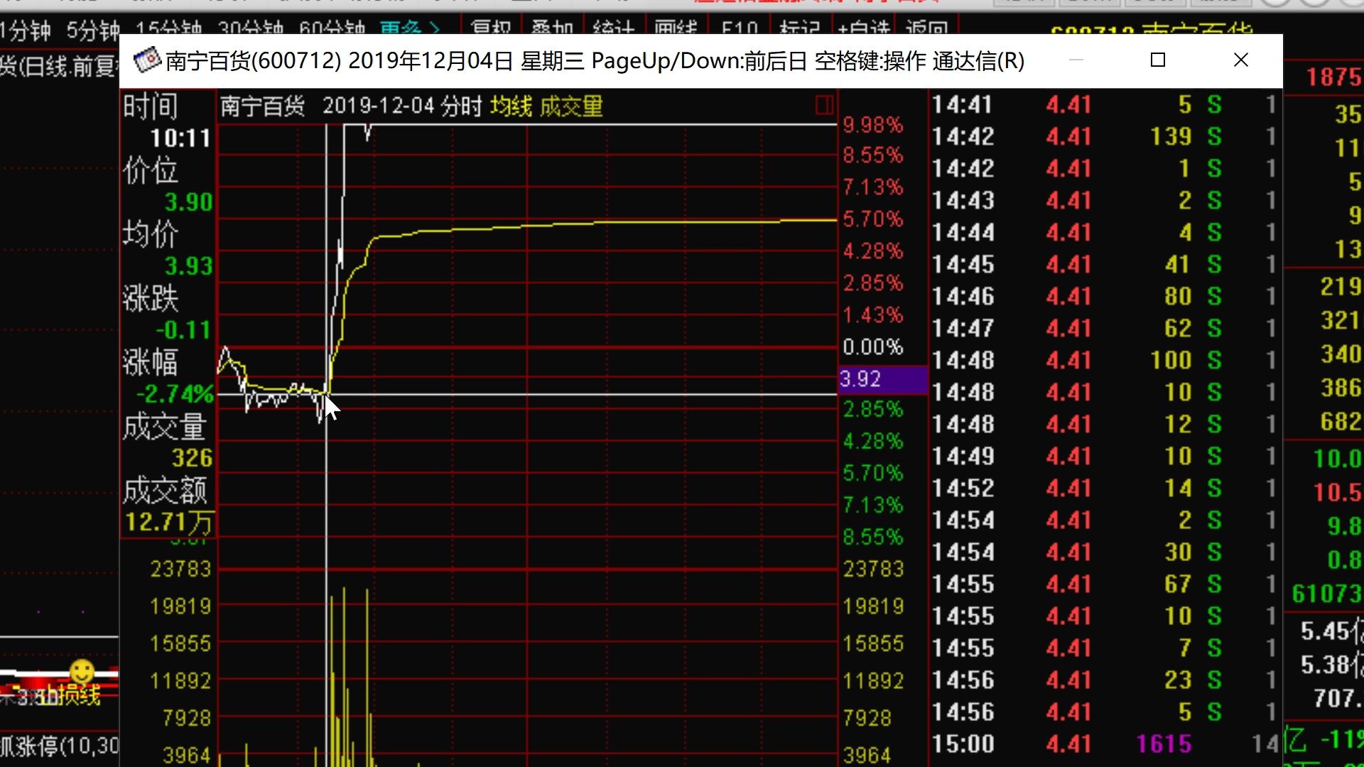Select 15分钟 period tab in main window
The height and width of the screenshot is (767, 1364).
(x=169, y=28)
